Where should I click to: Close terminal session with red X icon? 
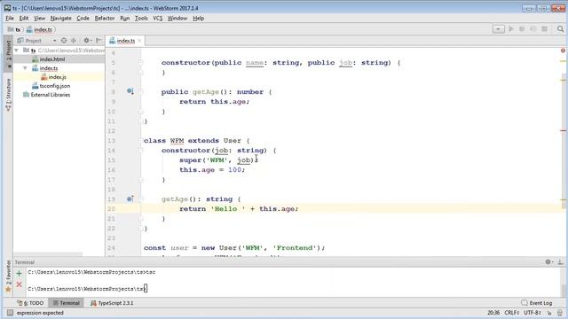point(19,284)
